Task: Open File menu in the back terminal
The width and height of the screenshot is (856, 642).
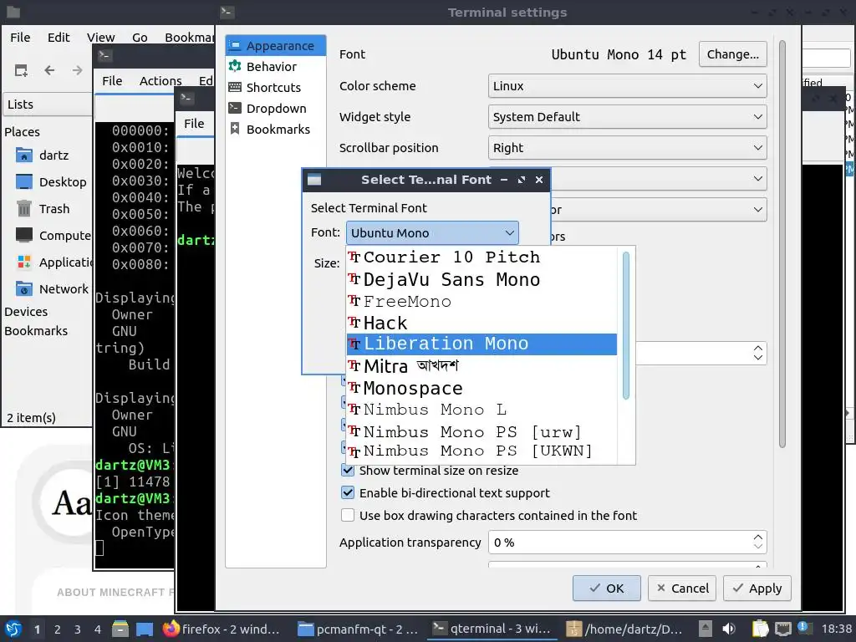Action: pos(112,81)
